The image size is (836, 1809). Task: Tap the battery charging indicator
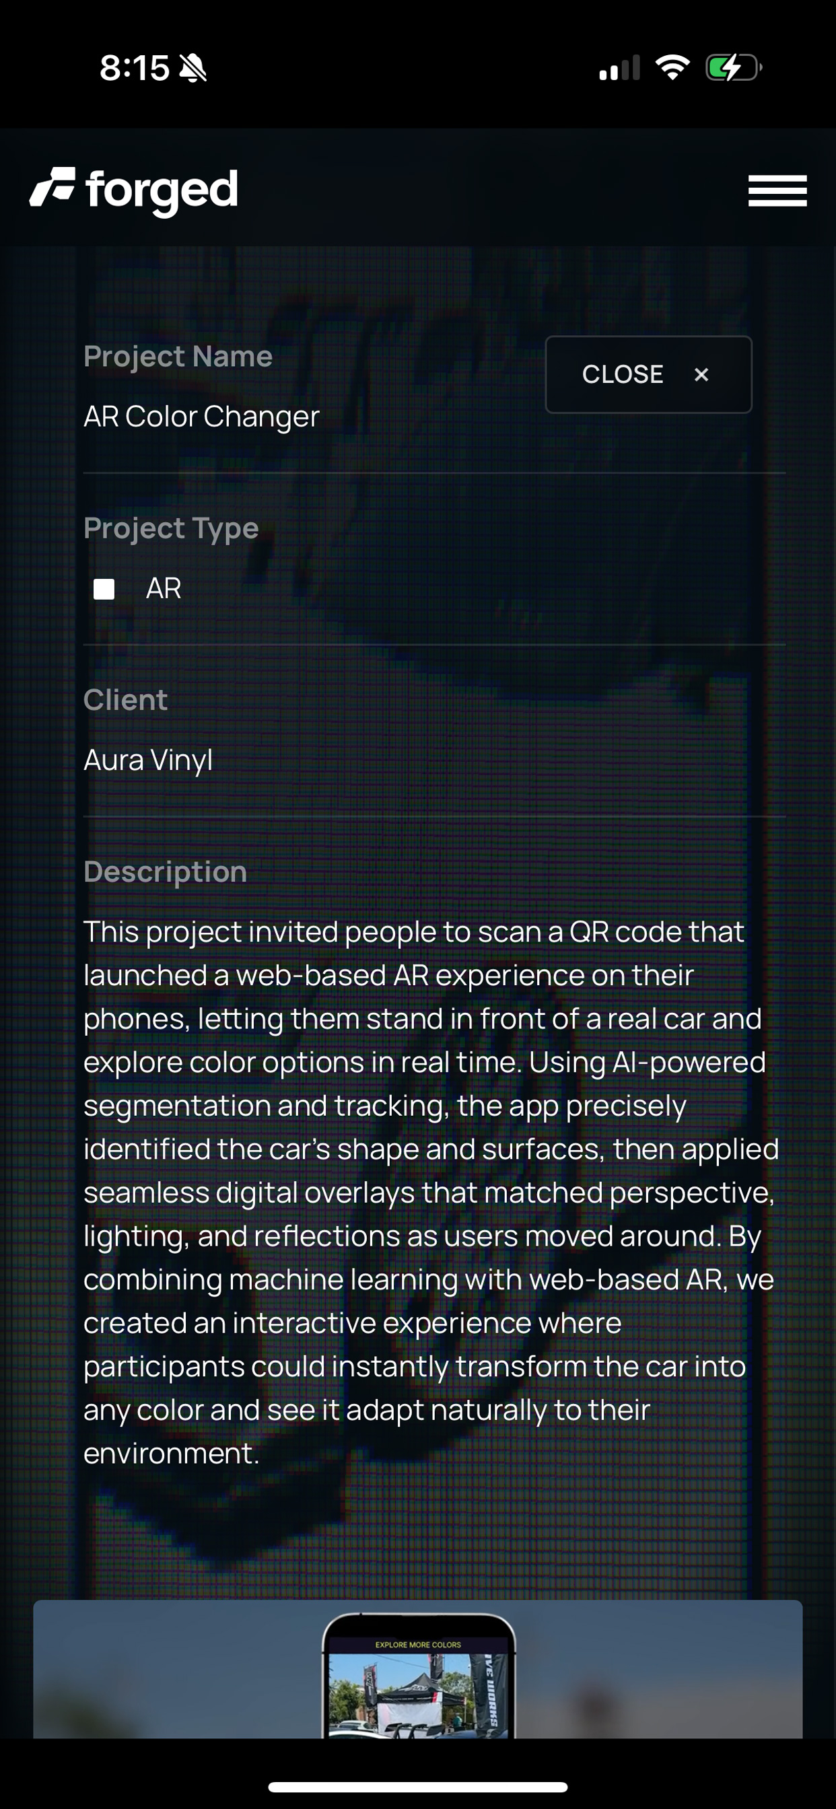[x=734, y=67]
